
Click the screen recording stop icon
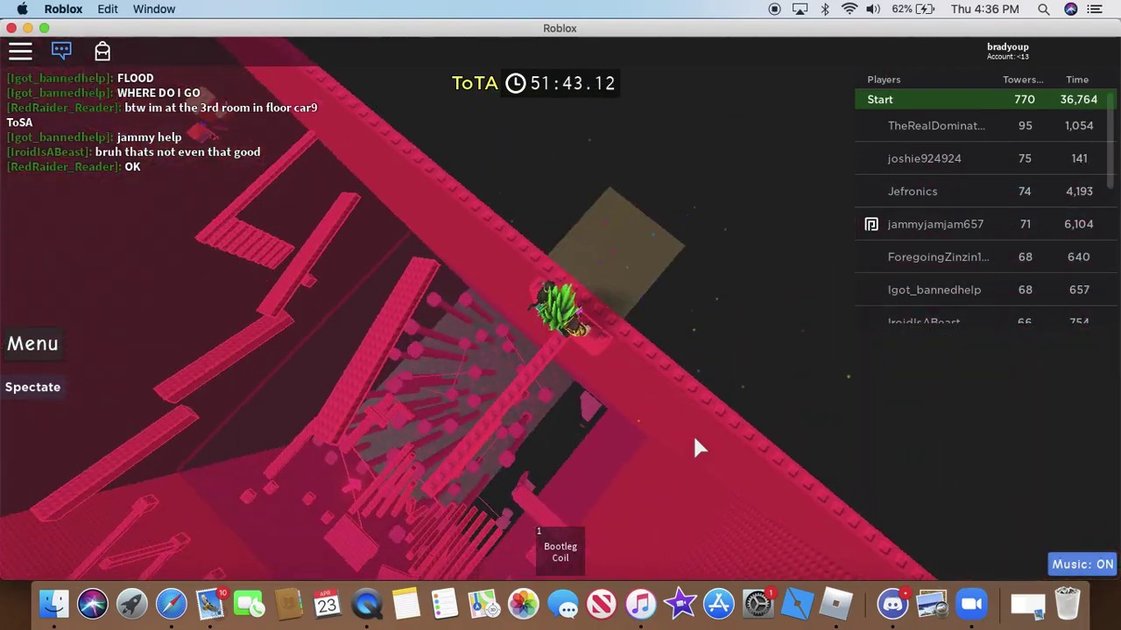click(774, 9)
